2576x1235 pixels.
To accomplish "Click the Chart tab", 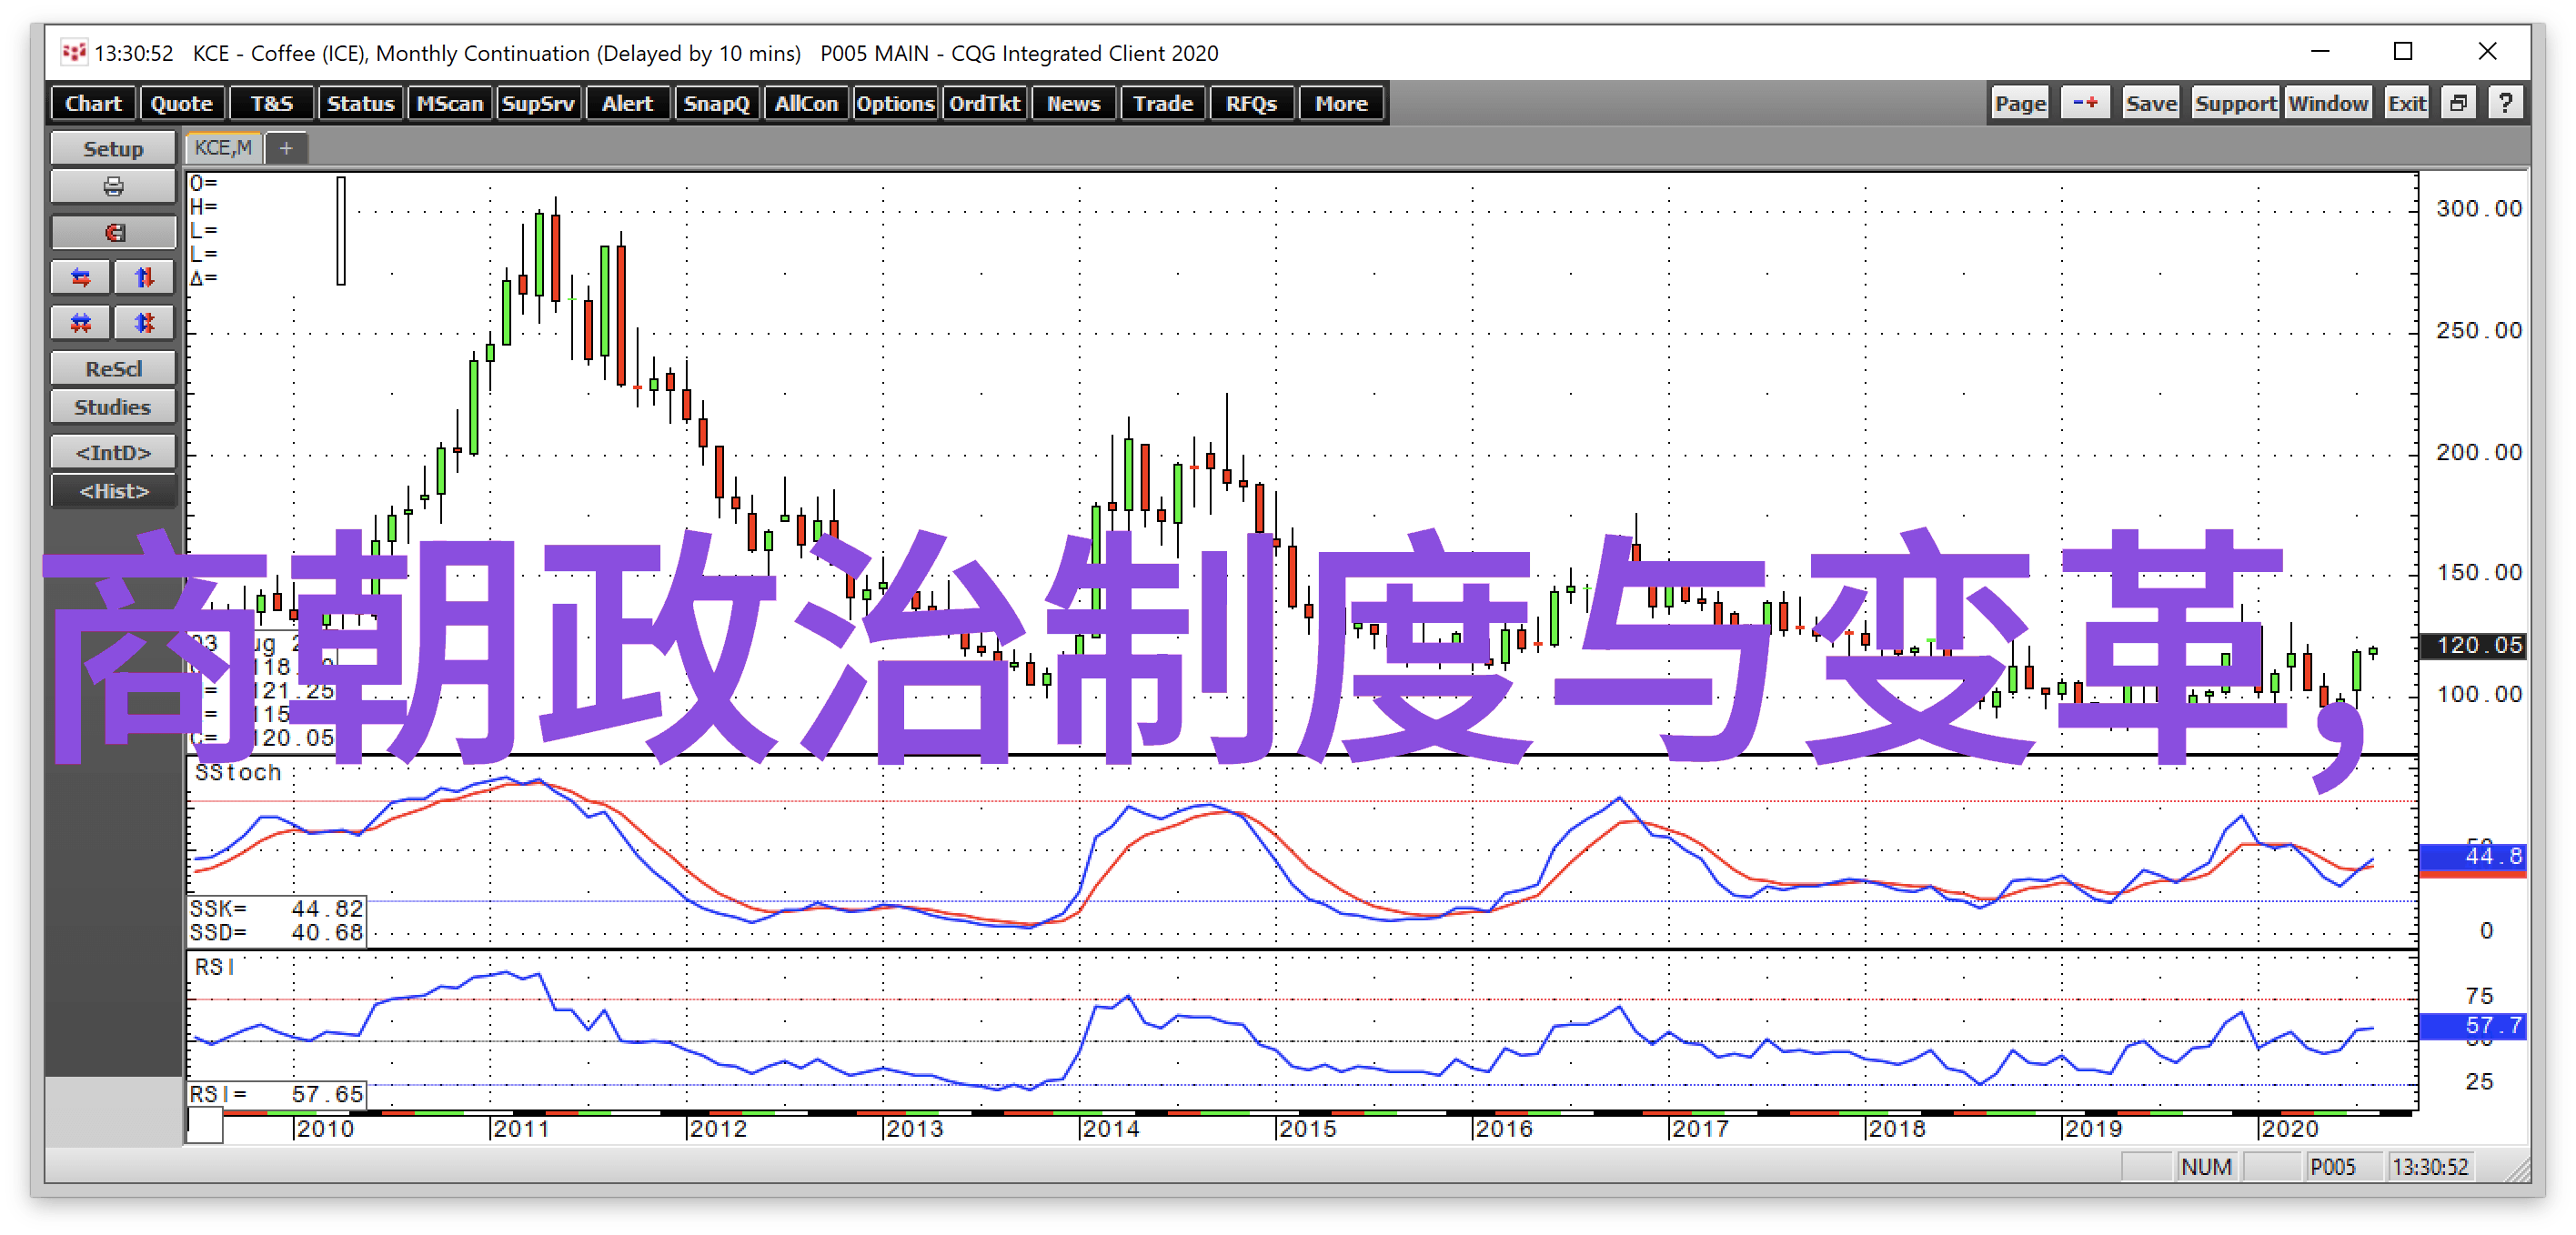I will point(92,105).
